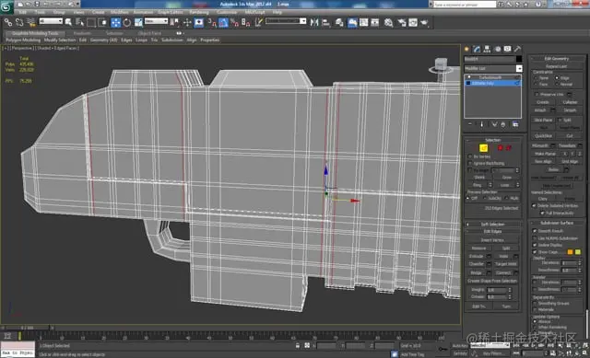590x358 pixels.
Task: Open the selection filter dropdown
Action: [x=51, y=21]
